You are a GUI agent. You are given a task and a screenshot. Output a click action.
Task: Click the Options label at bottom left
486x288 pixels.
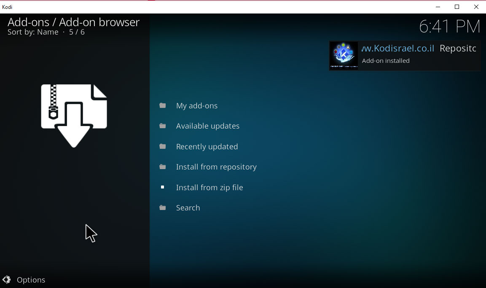click(31, 280)
